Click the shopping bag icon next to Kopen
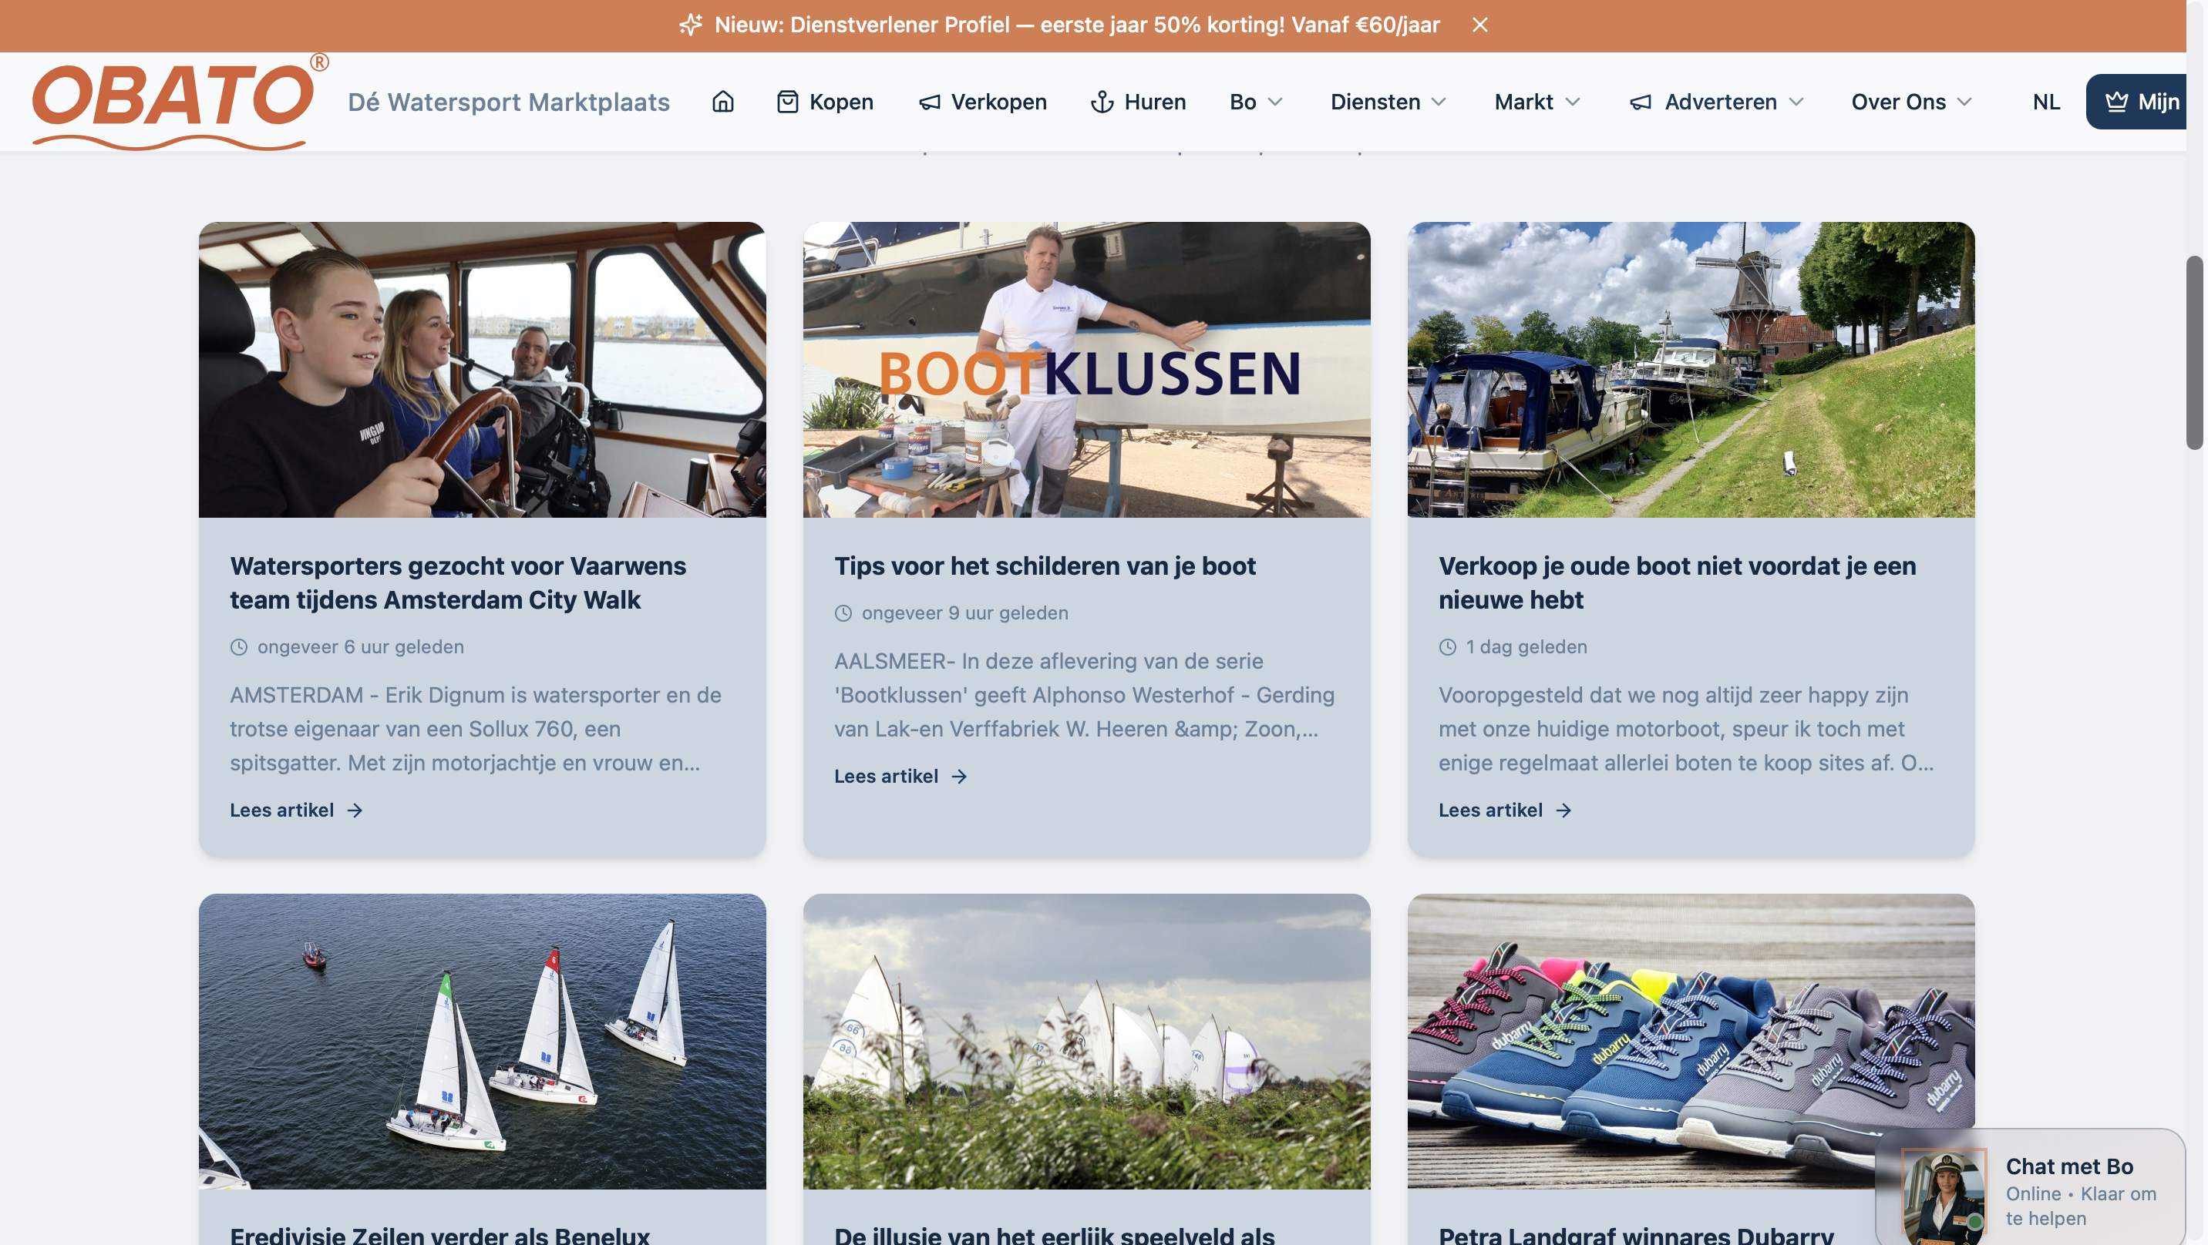Viewport: 2208px width, 1245px height. tap(789, 102)
